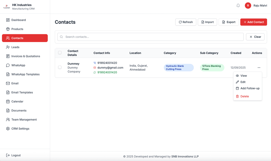This screenshot has height=161, width=271.
Task: Click the green WhatsApp number 919924001420
Action: [x=107, y=72]
